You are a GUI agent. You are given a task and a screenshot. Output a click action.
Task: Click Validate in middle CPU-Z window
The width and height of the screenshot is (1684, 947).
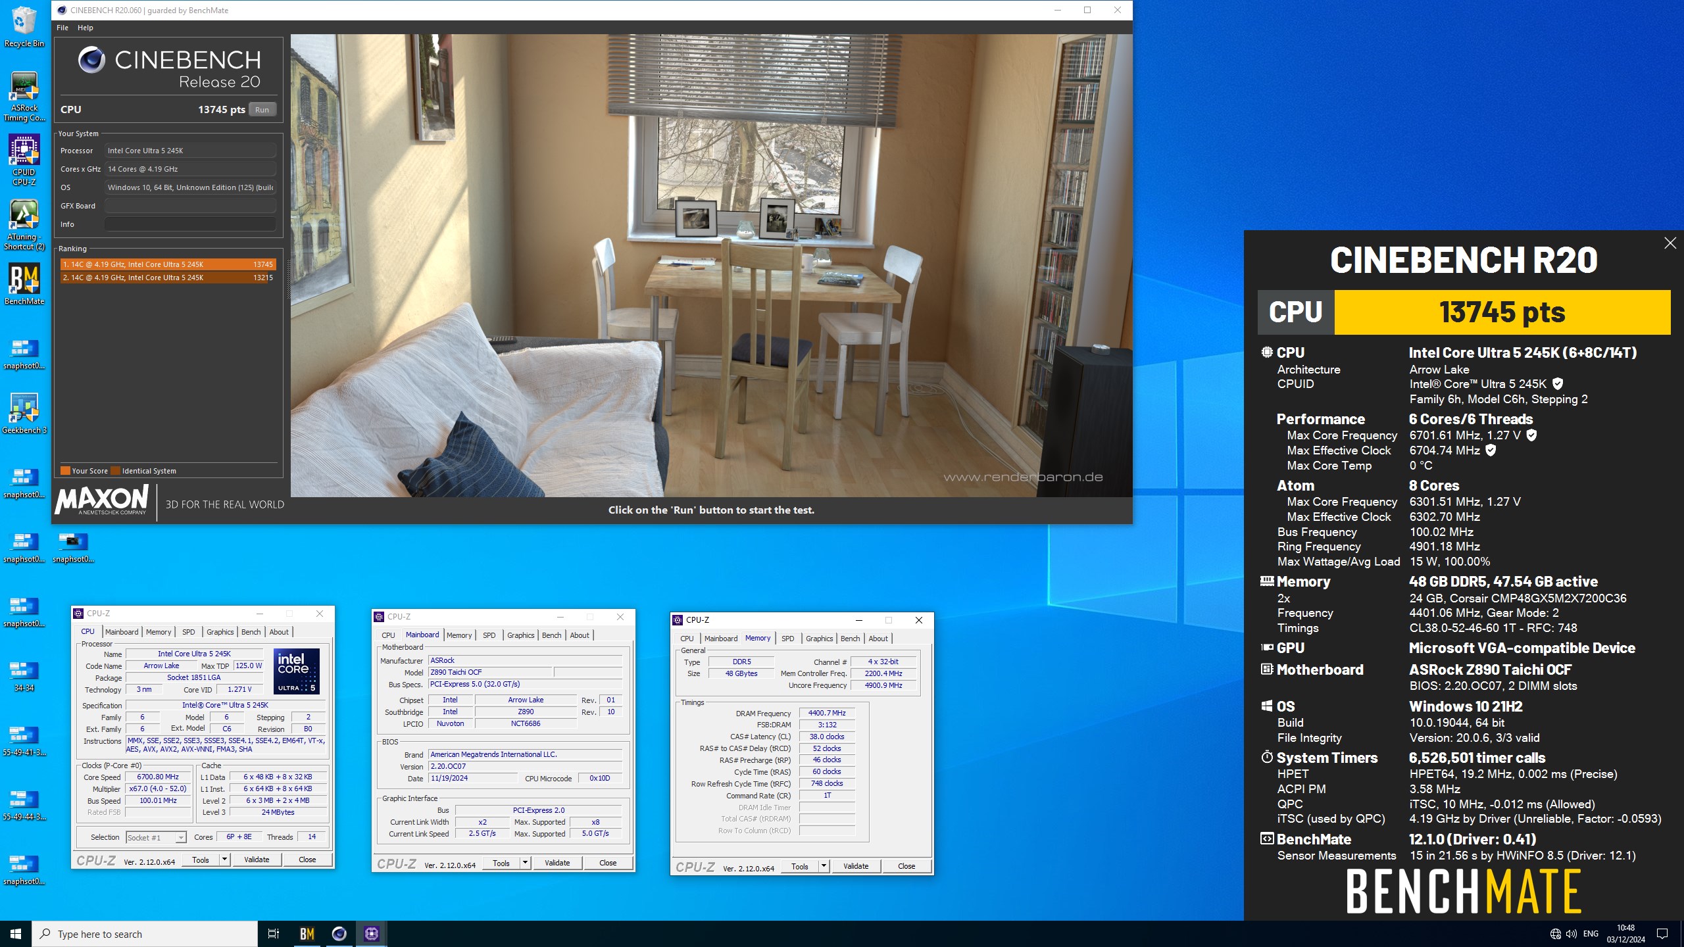pyautogui.click(x=557, y=863)
